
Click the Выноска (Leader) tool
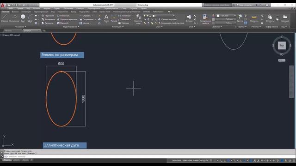click(x=123, y=19)
